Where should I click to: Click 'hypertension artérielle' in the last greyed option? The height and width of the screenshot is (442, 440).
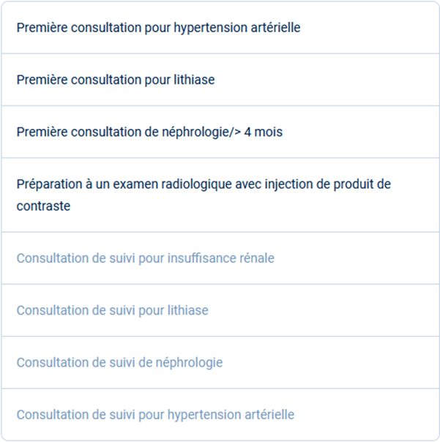coord(231,415)
